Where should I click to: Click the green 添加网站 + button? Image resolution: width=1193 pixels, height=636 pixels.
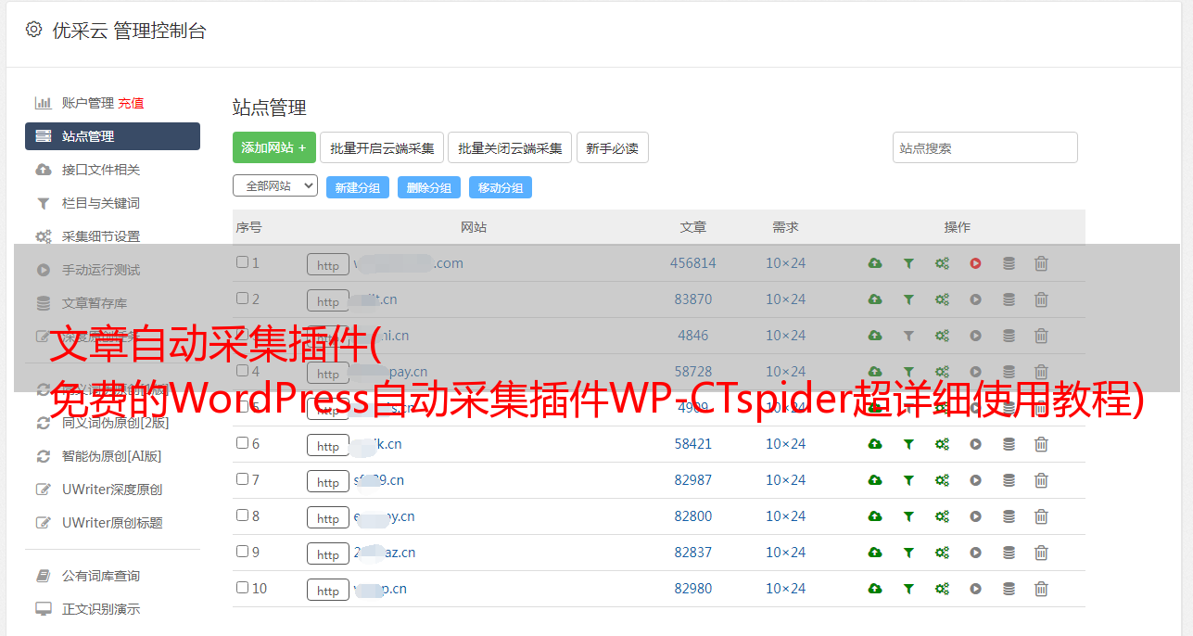[274, 147]
